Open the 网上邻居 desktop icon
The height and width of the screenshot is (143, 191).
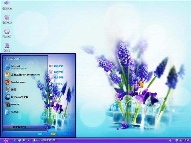(7, 33)
